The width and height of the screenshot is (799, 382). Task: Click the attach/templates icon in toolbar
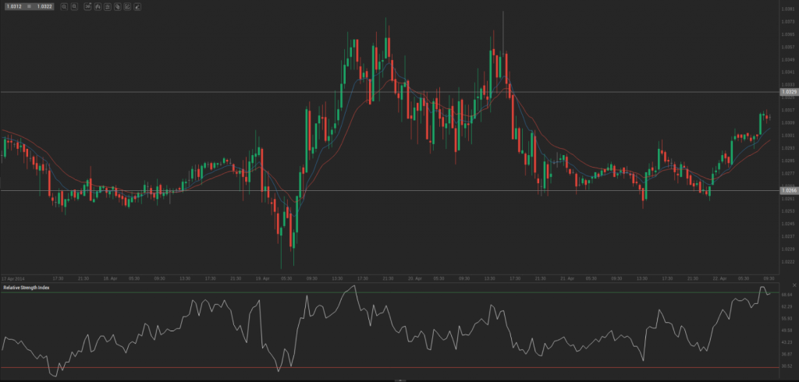pyautogui.click(x=116, y=6)
